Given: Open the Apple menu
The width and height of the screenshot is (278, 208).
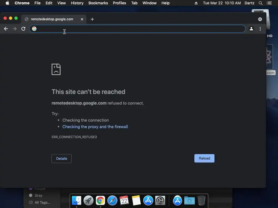Looking at the screenshot, I should point(7,3).
